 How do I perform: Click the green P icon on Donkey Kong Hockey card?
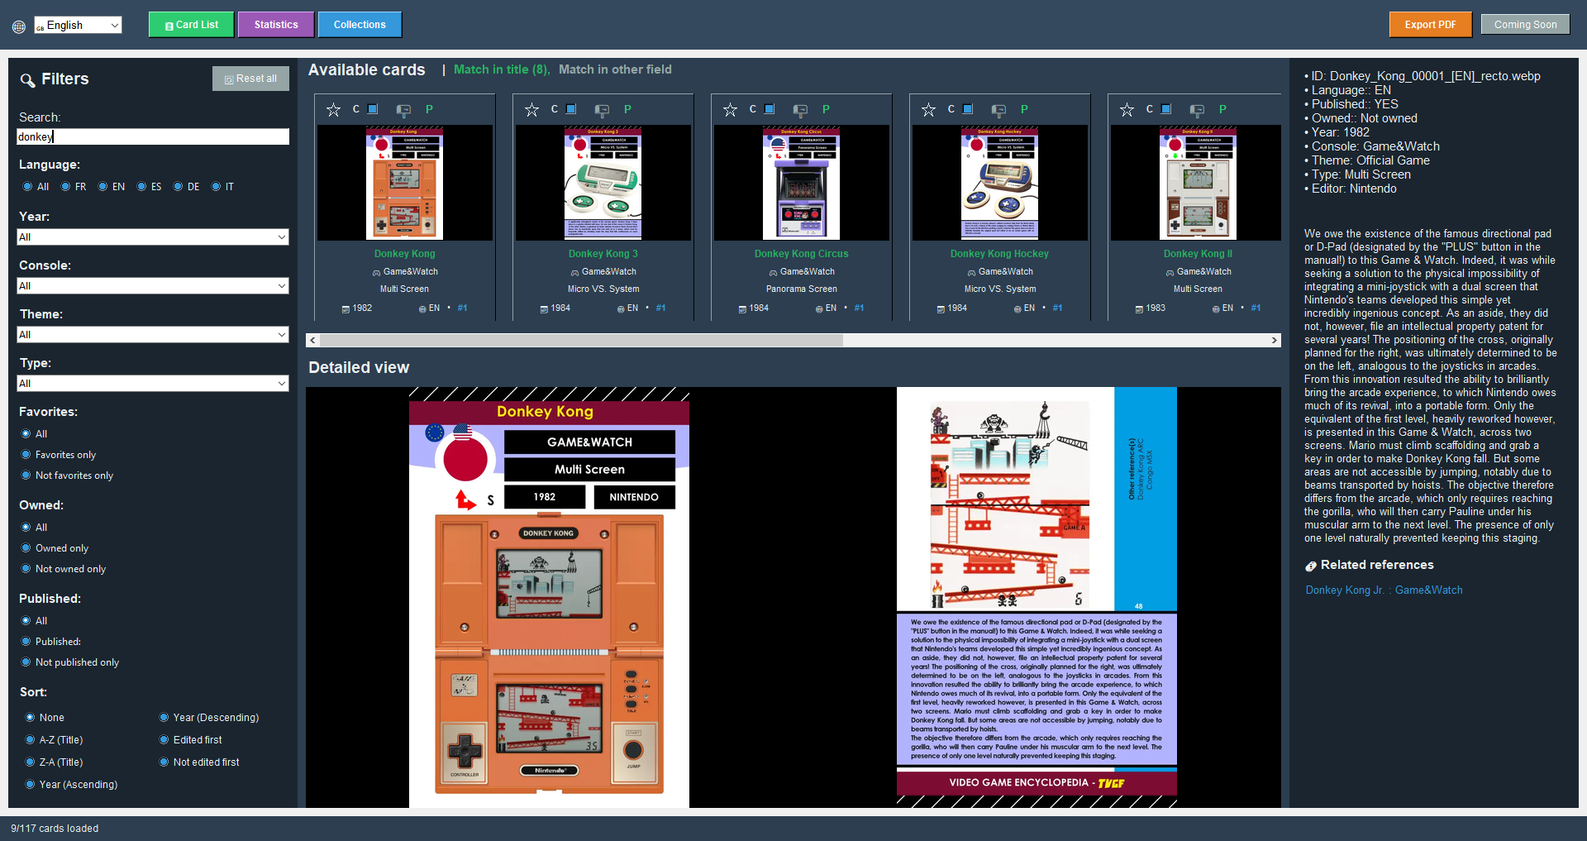(1024, 109)
